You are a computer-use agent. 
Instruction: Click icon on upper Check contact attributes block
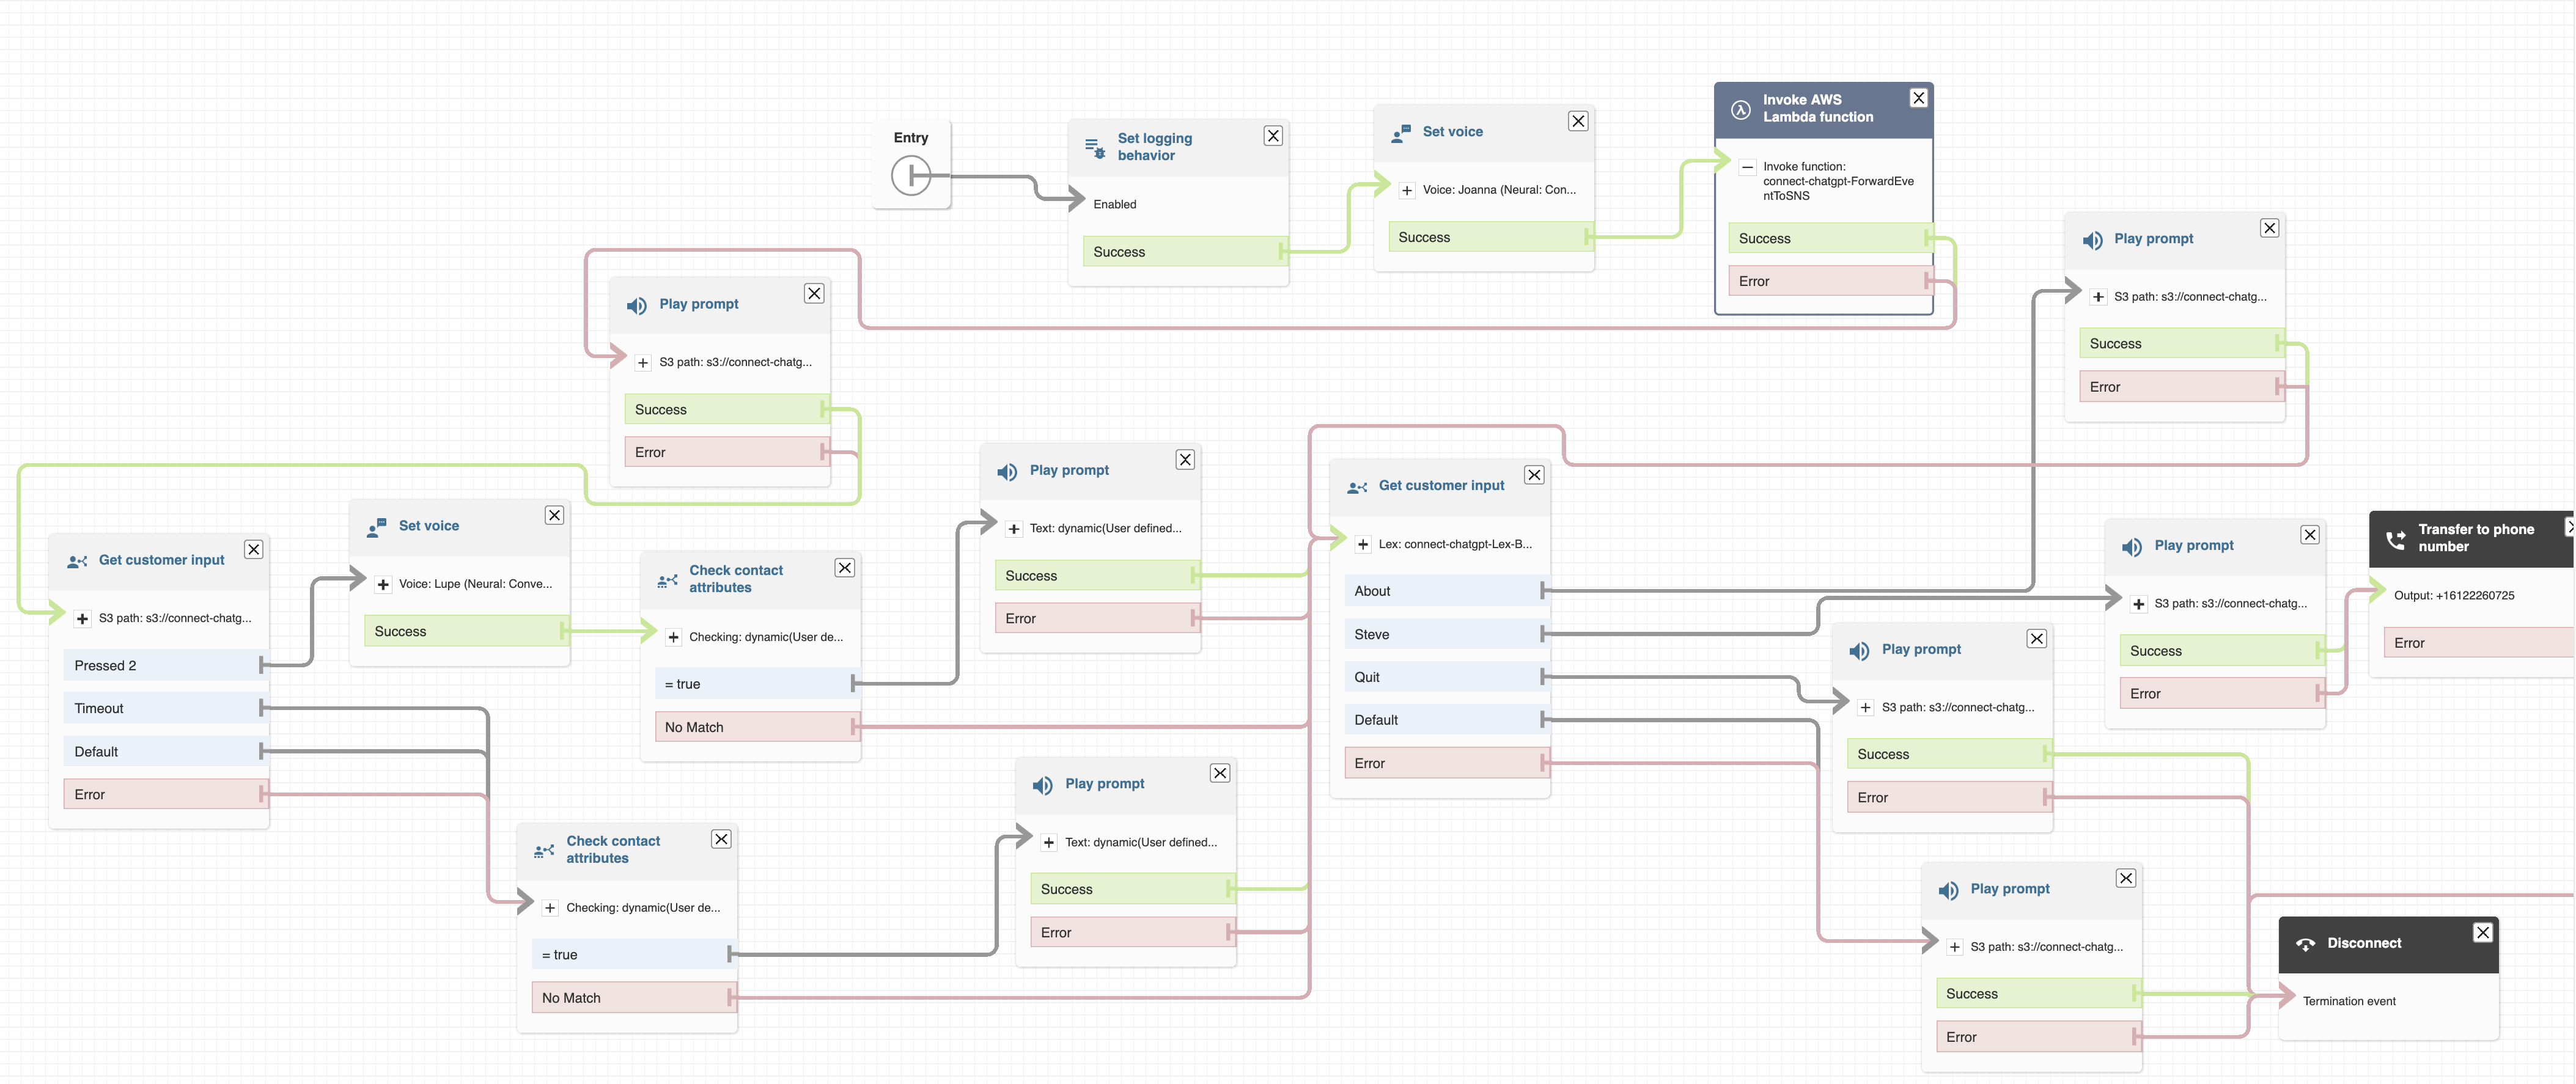pyautogui.click(x=667, y=580)
